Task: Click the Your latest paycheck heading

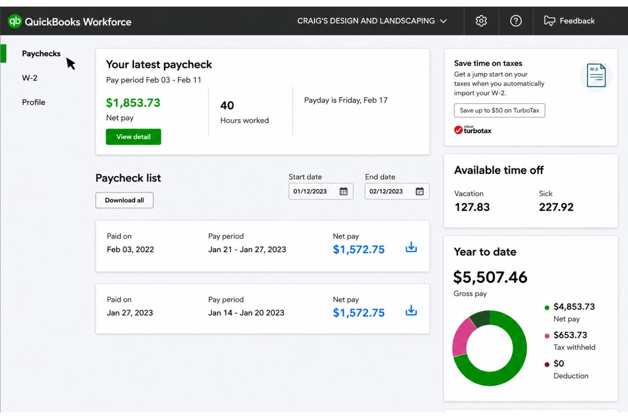Action: click(159, 65)
